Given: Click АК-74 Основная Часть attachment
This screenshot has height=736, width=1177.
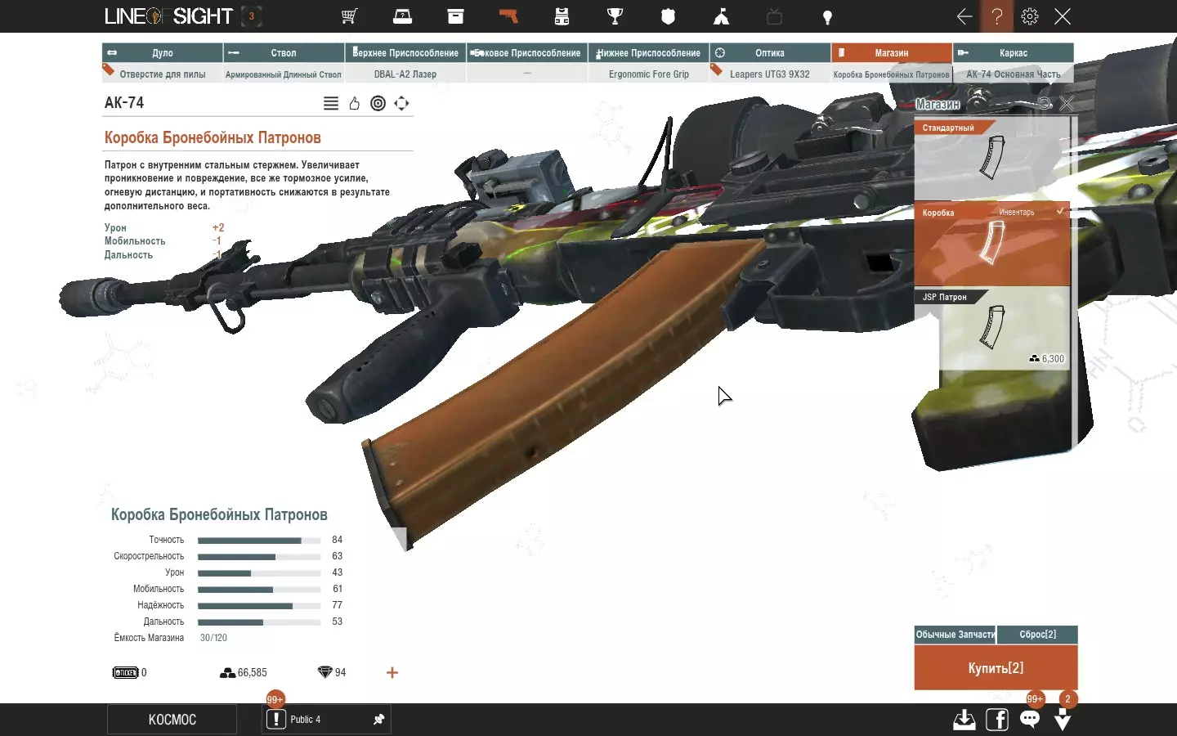Looking at the screenshot, I should tap(1014, 74).
